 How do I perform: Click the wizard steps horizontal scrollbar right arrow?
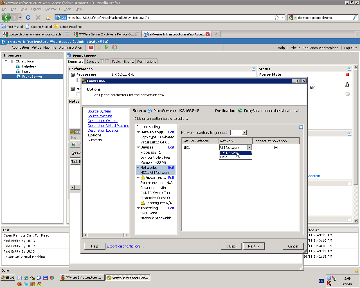pyautogui.click(x=127, y=235)
